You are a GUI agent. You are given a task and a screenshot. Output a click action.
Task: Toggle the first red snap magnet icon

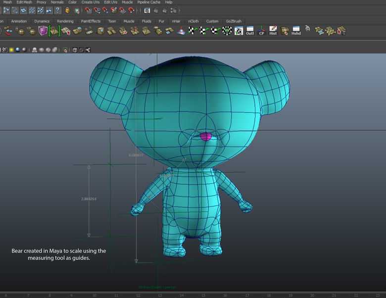[x=88, y=10]
